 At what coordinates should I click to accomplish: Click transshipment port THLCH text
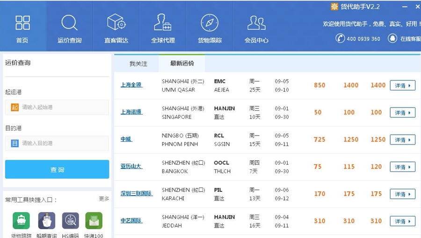(x=222, y=171)
